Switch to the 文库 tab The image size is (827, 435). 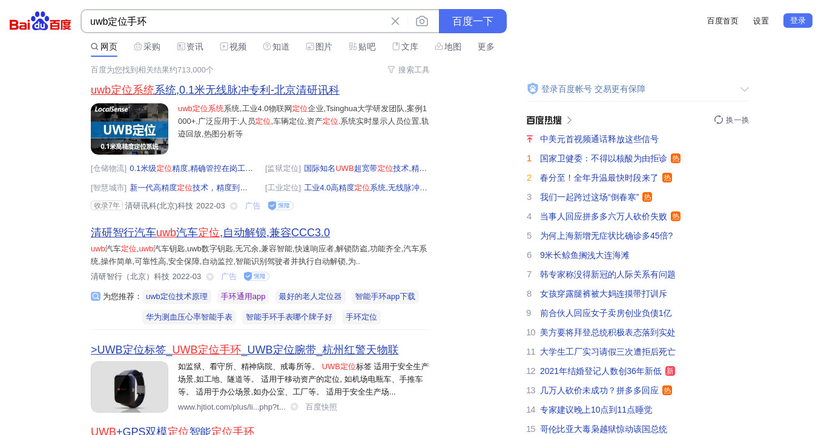(x=405, y=47)
